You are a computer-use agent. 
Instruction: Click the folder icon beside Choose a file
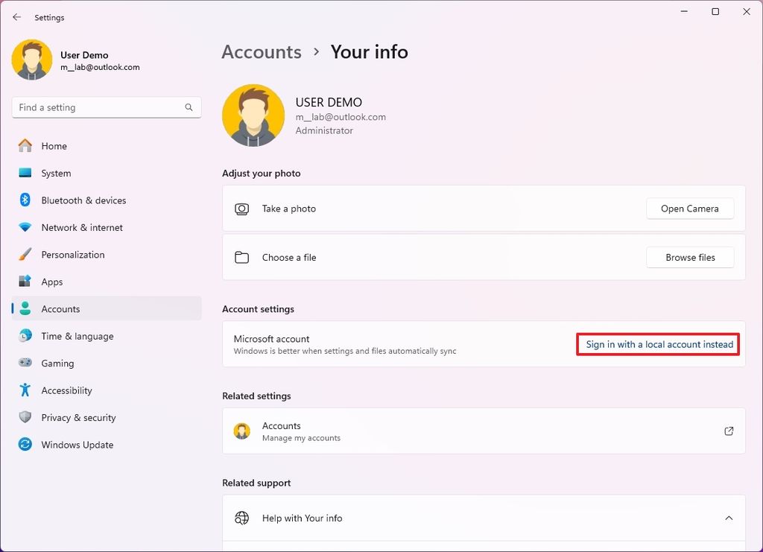[x=241, y=257]
